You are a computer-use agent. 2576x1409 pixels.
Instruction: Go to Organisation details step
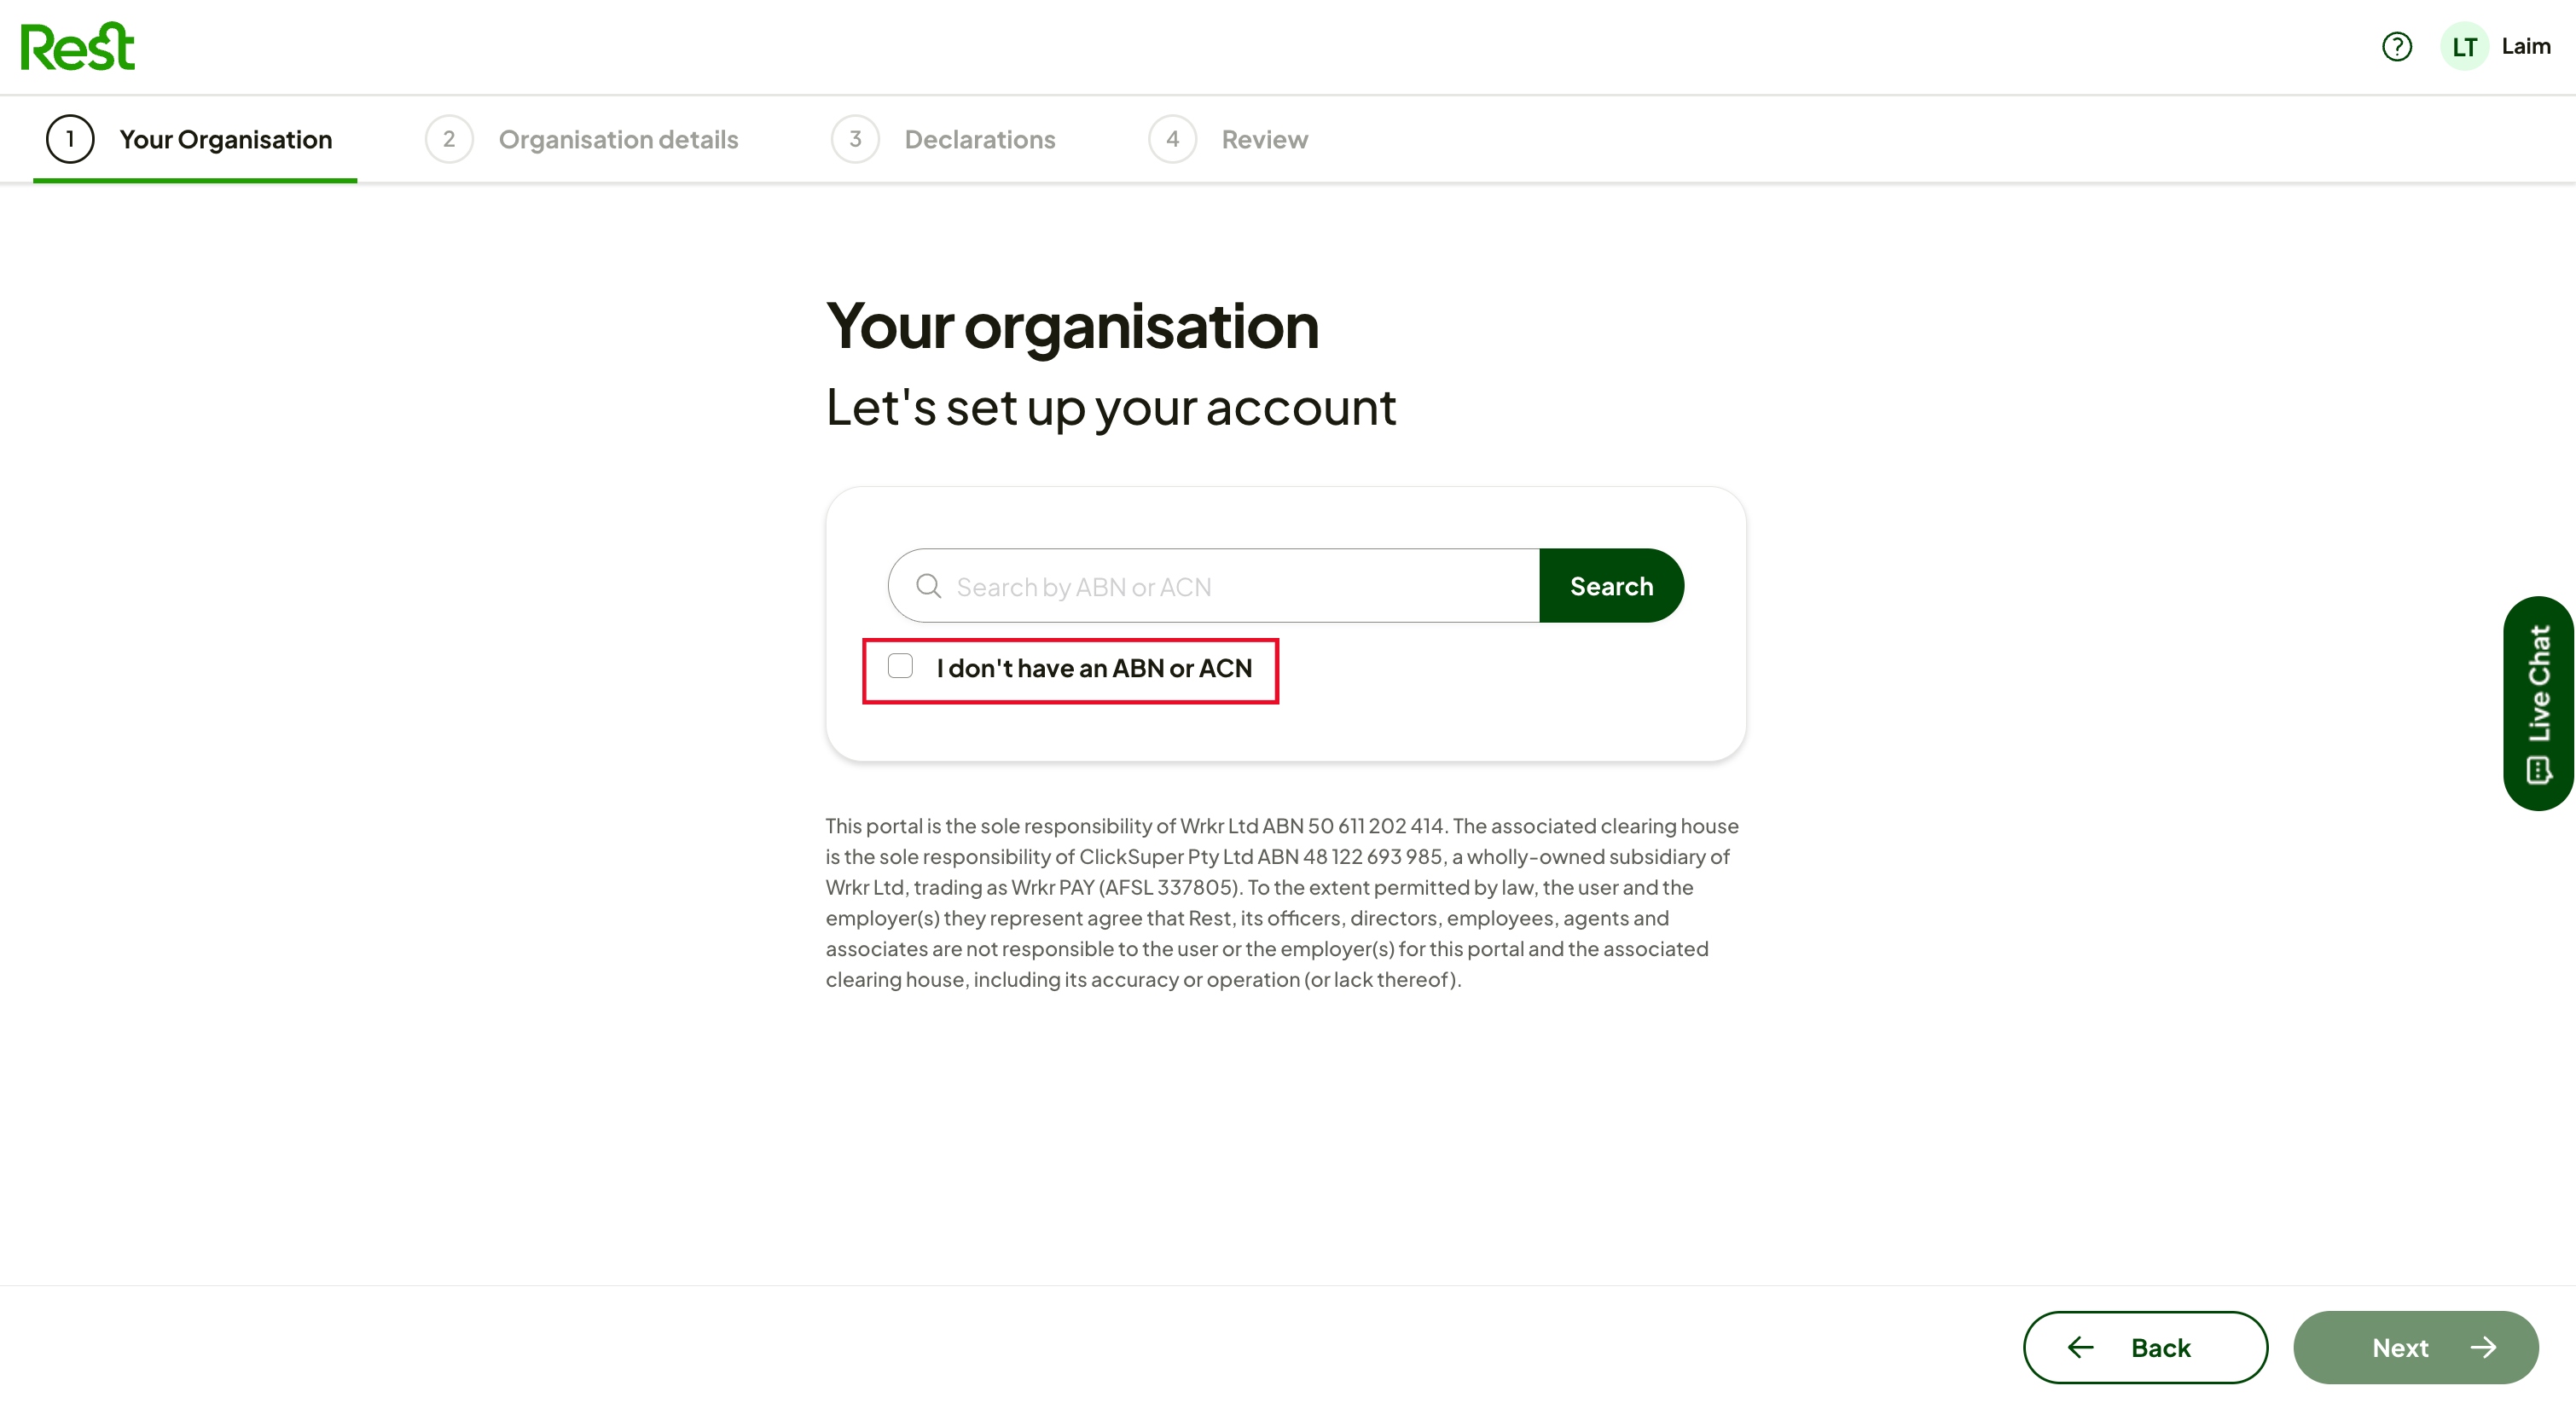click(581, 139)
